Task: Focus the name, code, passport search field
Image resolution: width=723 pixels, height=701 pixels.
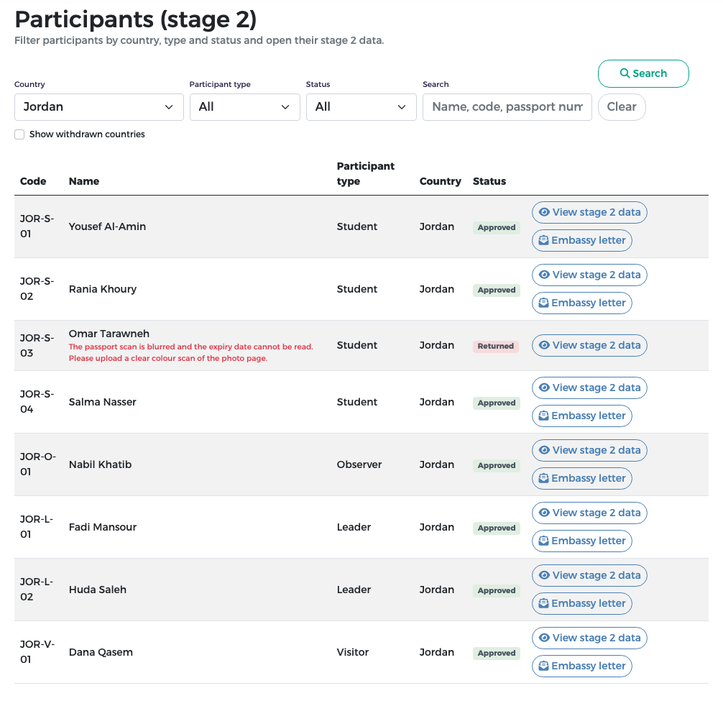Action: [x=507, y=107]
